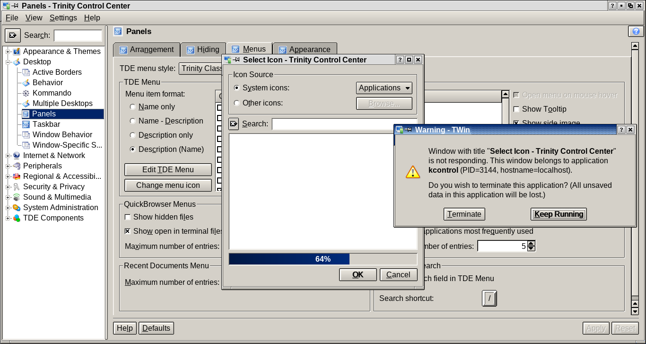Select Description (Name) radio option
The image size is (646, 344).
coord(133,150)
